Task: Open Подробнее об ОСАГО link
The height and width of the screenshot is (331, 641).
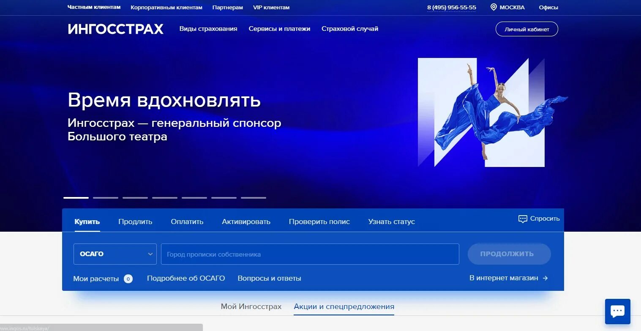Action: [186, 278]
